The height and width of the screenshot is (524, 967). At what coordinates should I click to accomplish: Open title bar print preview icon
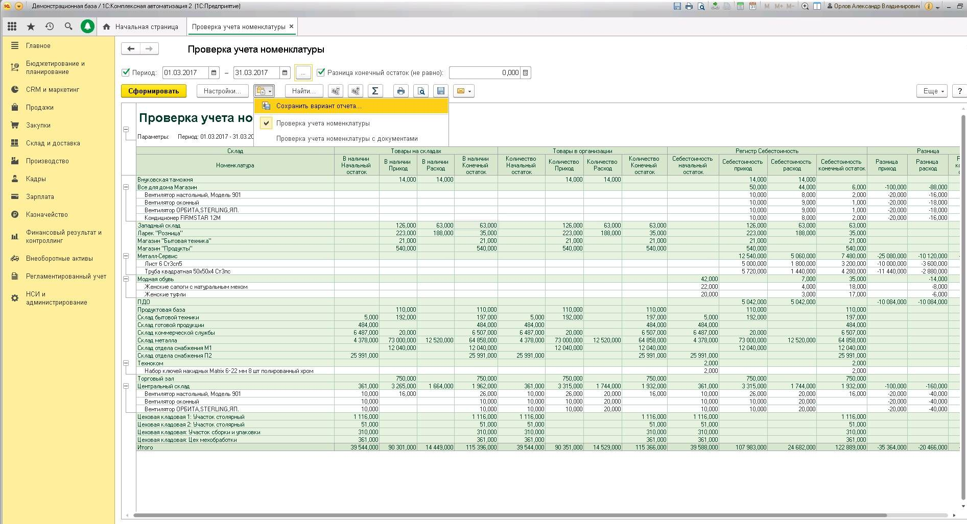pyautogui.click(x=701, y=6)
